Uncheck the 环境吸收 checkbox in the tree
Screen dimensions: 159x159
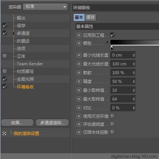click(x=5, y=87)
